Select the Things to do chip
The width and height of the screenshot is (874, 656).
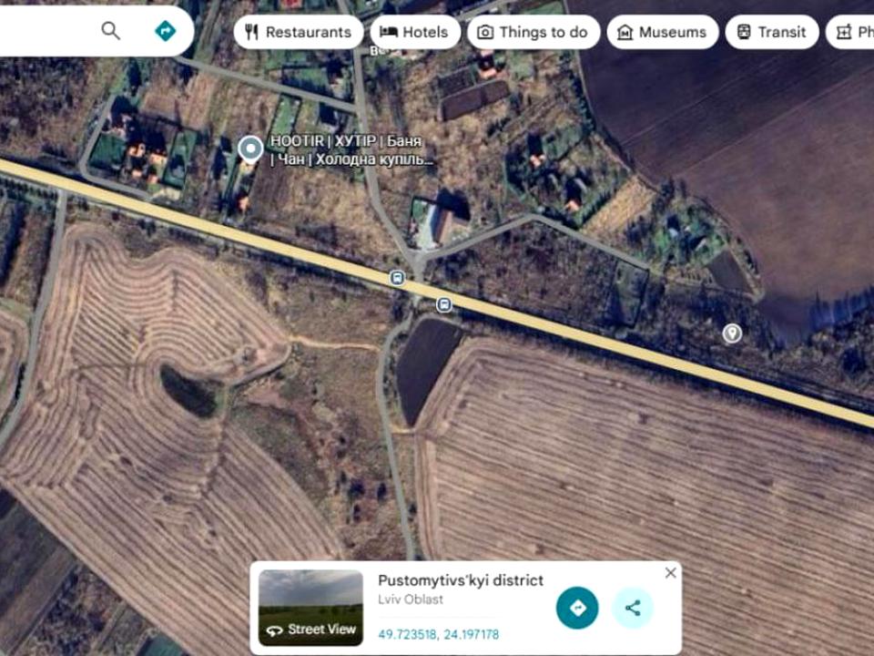coord(533,32)
